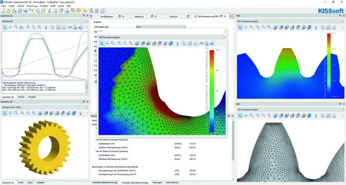Open the Protokoll menu
The width and height of the screenshot is (346, 185).
[44, 6]
